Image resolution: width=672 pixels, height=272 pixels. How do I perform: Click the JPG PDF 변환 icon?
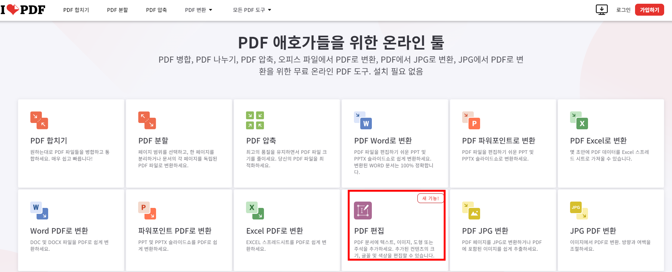click(x=579, y=211)
